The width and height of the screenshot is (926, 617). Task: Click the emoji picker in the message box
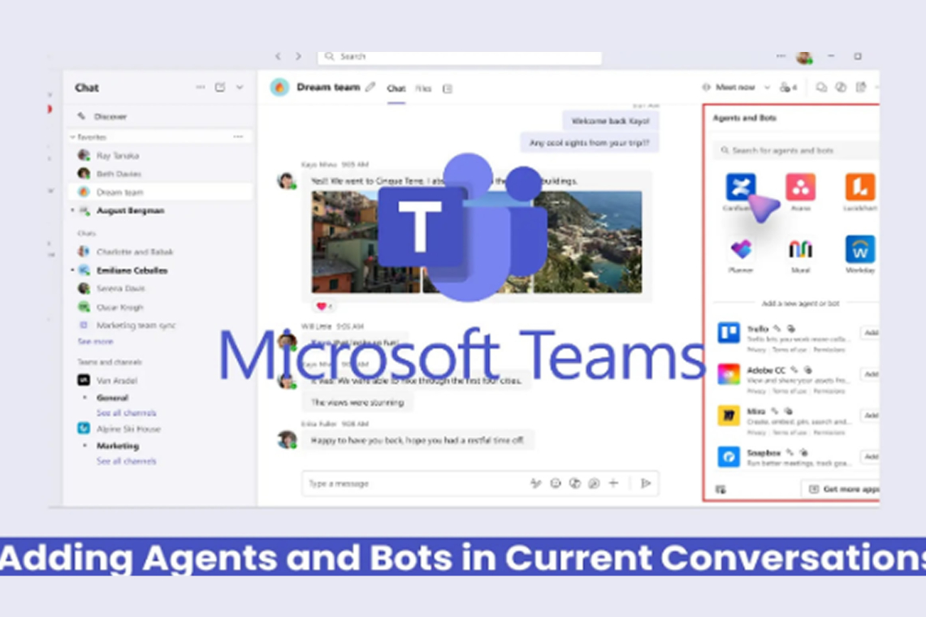[556, 483]
